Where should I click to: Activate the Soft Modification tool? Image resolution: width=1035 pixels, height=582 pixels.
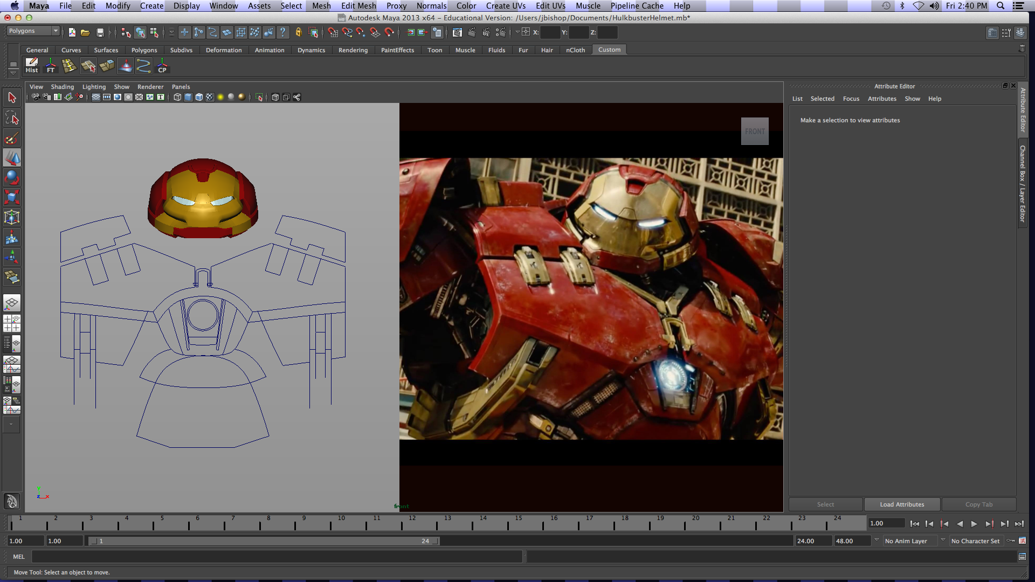(12, 237)
